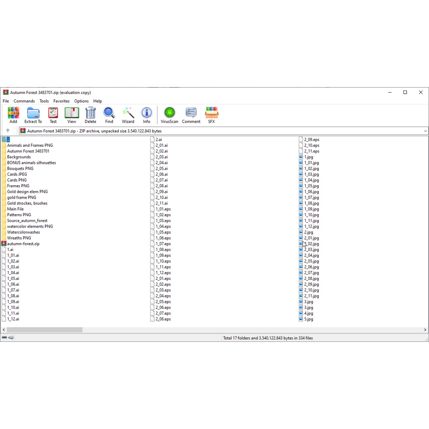The image size is (429, 429).
Task: Select the 2_11.jpg image file
Action: [x=311, y=296]
